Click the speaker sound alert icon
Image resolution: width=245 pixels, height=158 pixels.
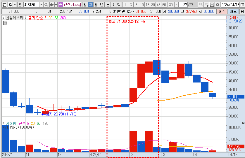click(x=52, y=5)
